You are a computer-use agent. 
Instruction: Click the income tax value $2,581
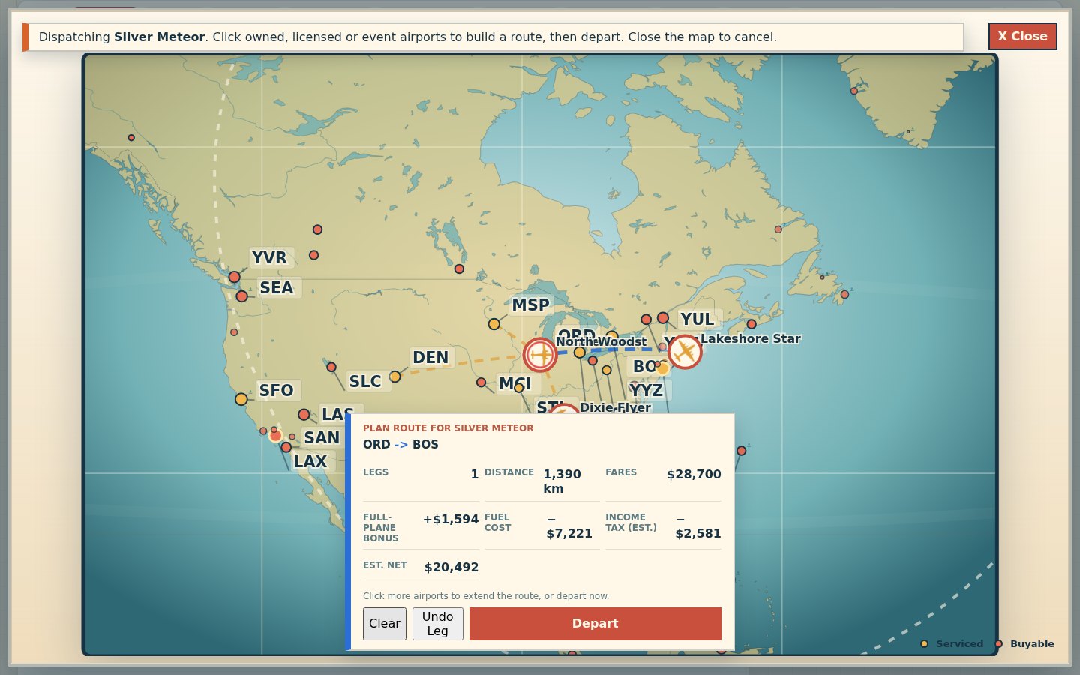pyautogui.click(x=698, y=526)
